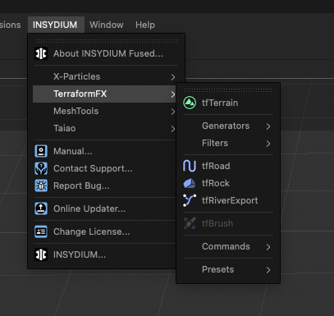Choose the TerraformFX menu entry

(x=105, y=94)
